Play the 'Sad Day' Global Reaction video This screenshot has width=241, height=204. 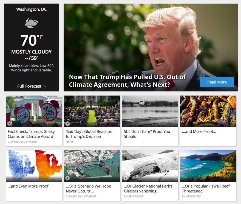click(67, 124)
